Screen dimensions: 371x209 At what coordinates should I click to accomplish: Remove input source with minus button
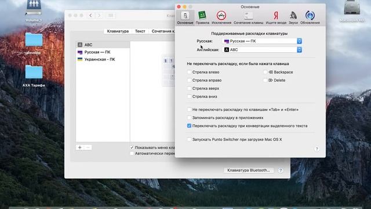tap(88, 147)
